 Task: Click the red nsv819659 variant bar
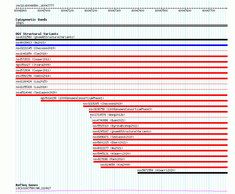coord(164,167)
